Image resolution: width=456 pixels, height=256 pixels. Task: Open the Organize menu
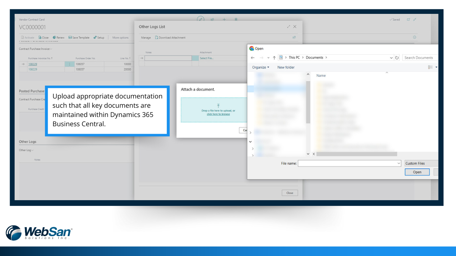tap(261, 67)
